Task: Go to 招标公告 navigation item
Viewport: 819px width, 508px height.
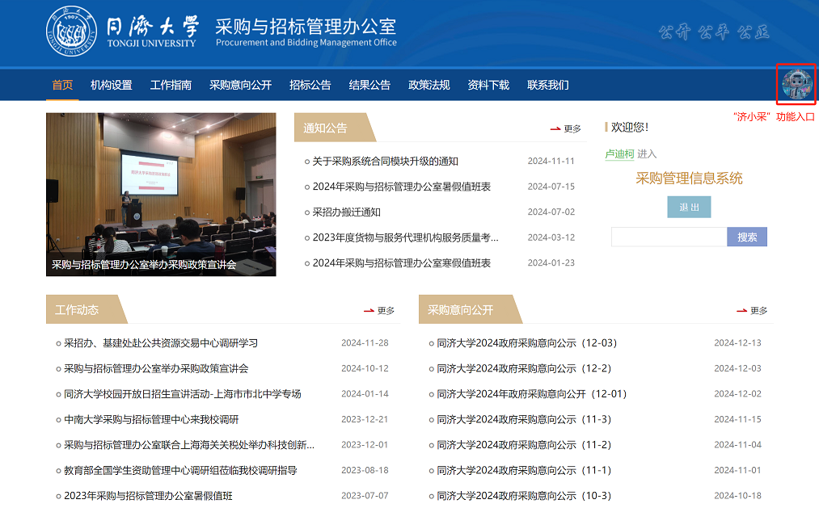Action: tap(310, 85)
